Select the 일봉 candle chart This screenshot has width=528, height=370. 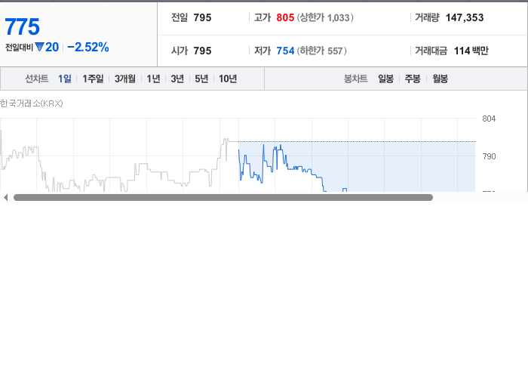click(386, 79)
